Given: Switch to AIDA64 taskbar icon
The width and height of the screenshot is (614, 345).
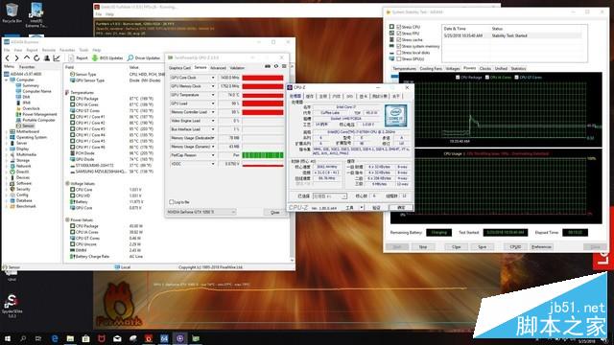Looking at the screenshot, I should [x=164, y=338].
